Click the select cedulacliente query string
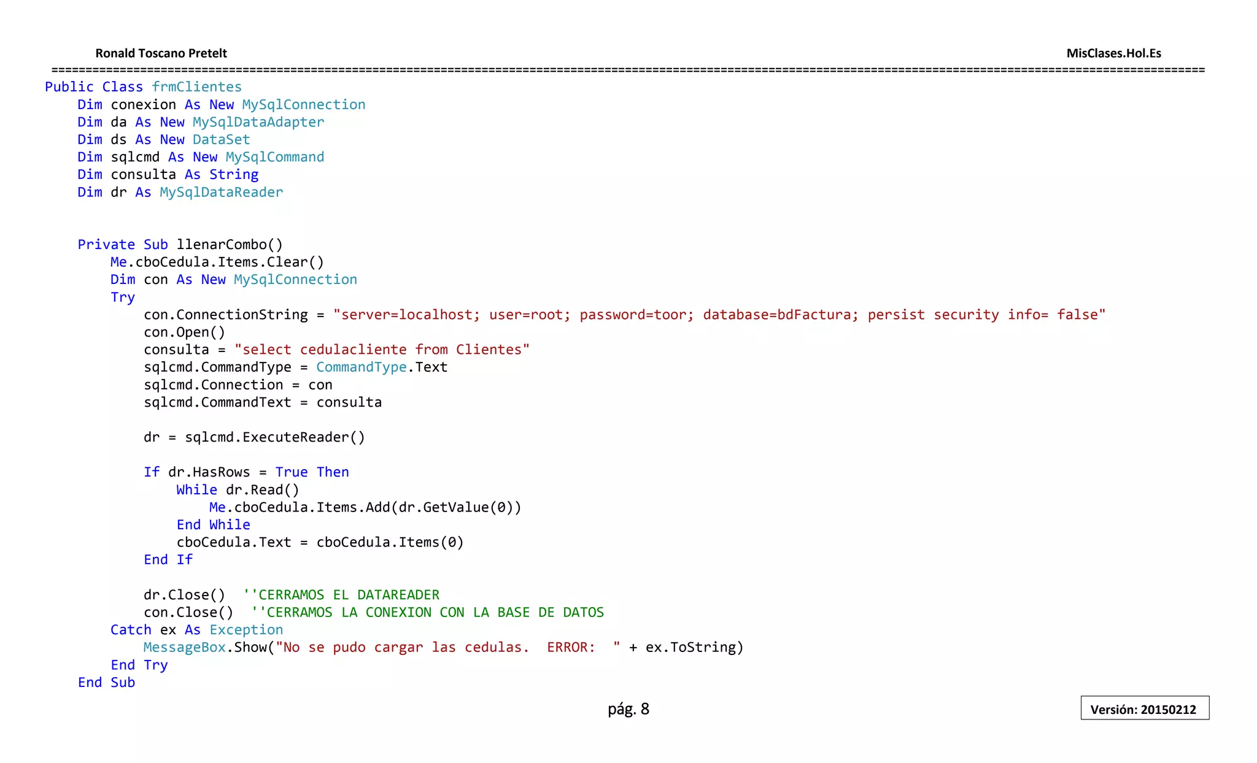Image resolution: width=1257 pixels, height=763 pixels. coord(381,350)
